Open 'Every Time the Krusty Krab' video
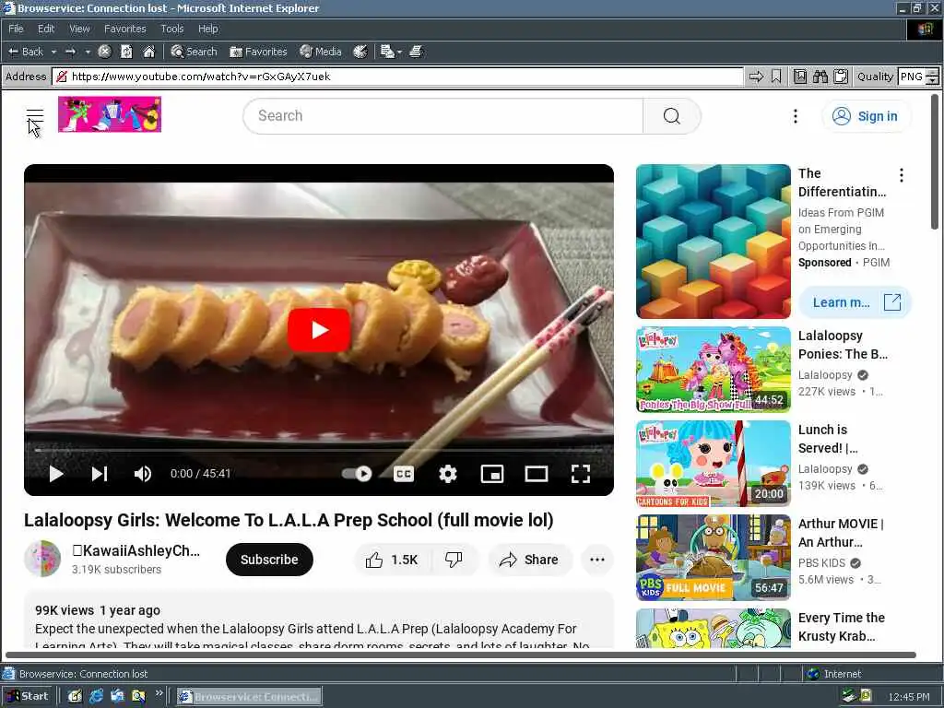The image size is (944, 708). click(841, 627)
